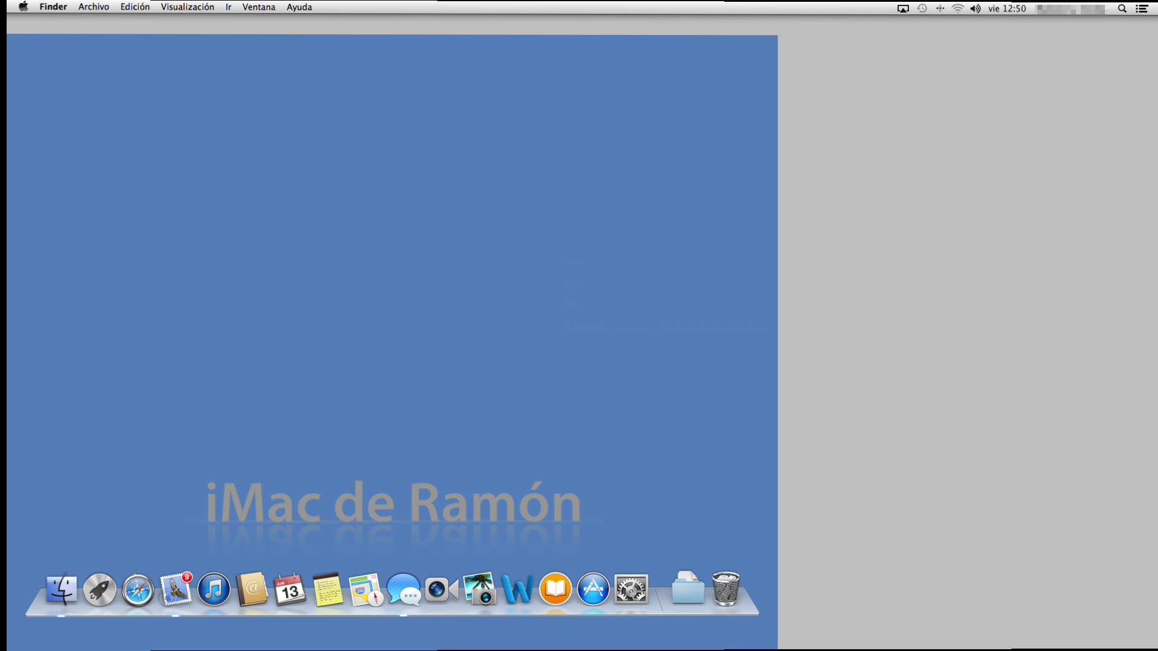Open the Archivo menu

pyautogui.click(x=93, y=7)
